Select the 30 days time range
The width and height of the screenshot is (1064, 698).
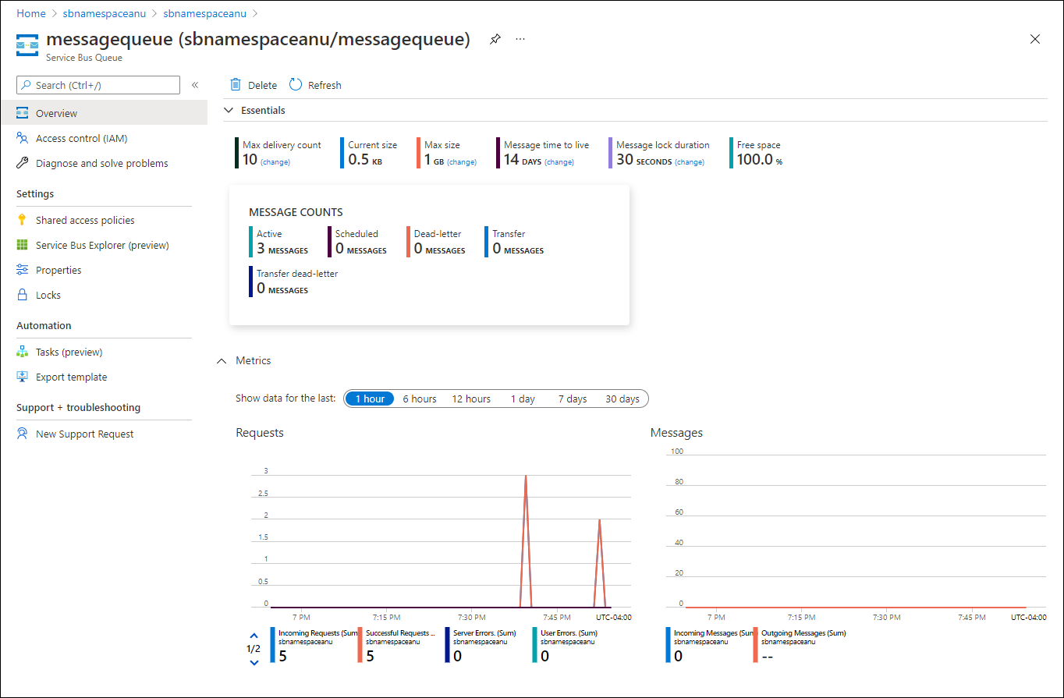622,399
